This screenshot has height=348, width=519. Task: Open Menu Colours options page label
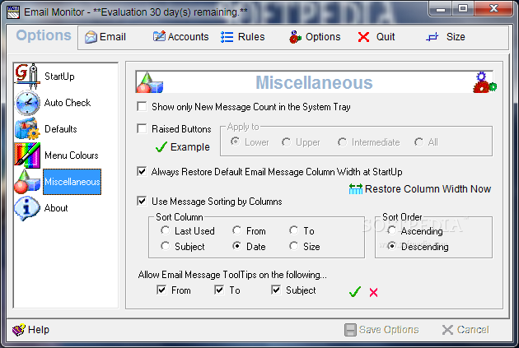[x=72, y=155]
